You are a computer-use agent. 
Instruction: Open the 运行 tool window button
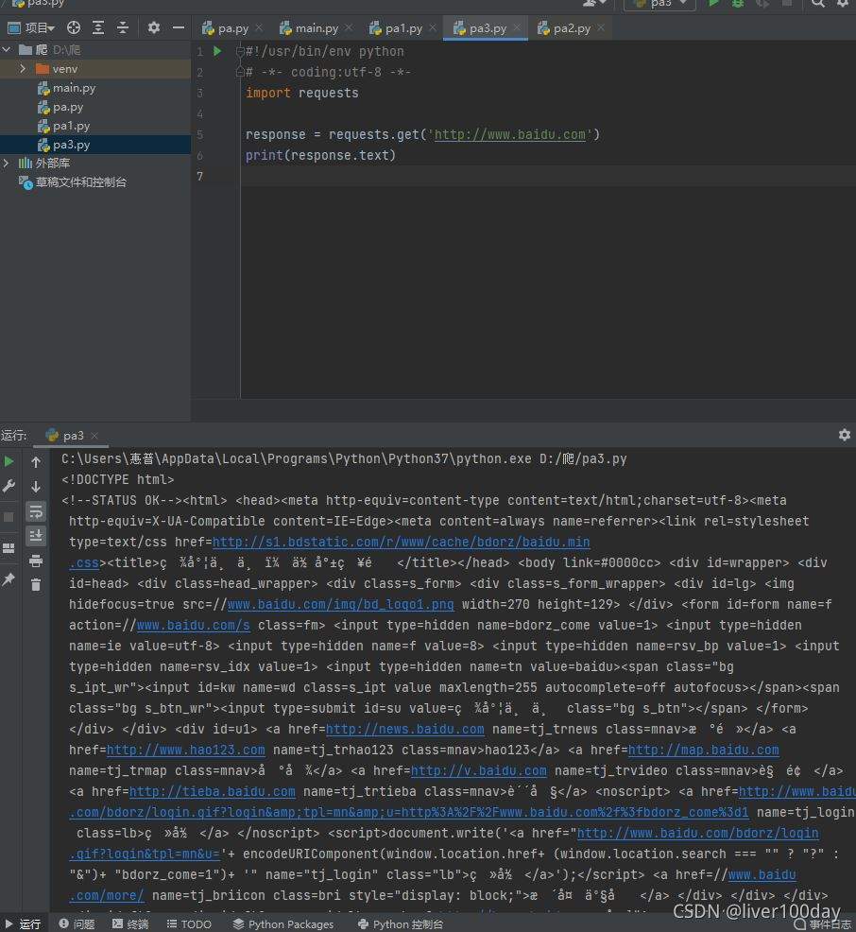(x=23, y=923)
